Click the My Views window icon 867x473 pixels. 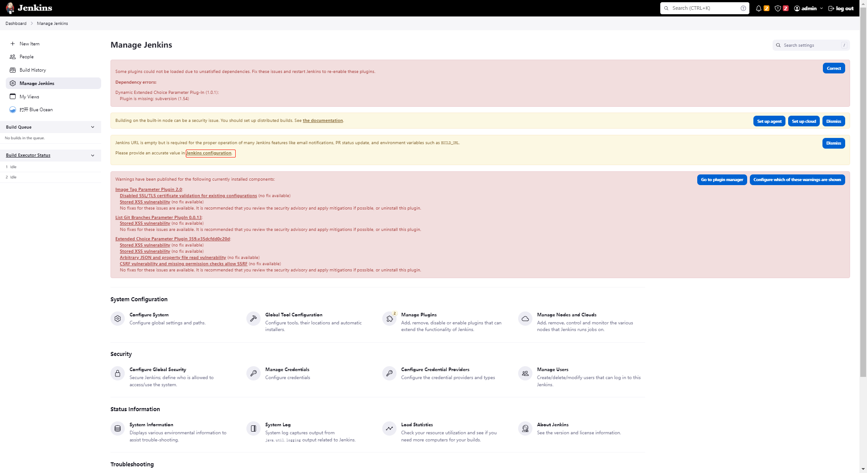12,97
